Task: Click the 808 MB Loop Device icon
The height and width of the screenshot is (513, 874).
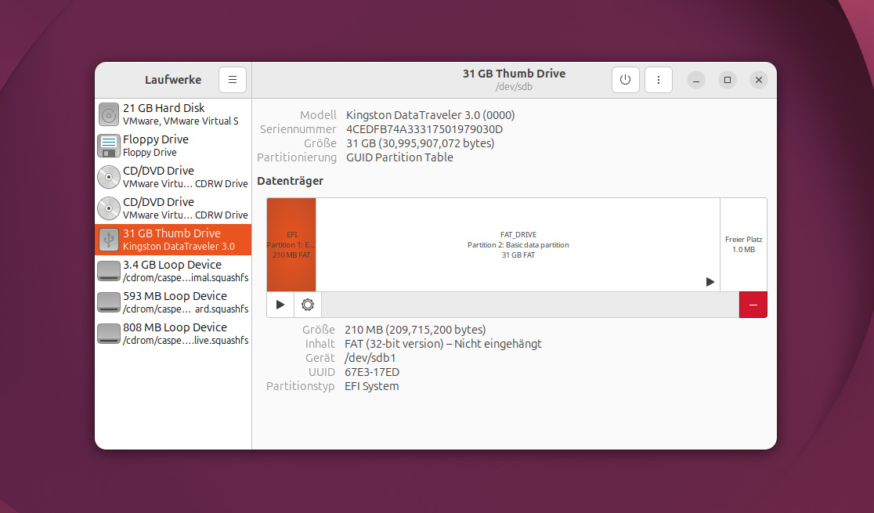Action: click(x=109, y=334)
